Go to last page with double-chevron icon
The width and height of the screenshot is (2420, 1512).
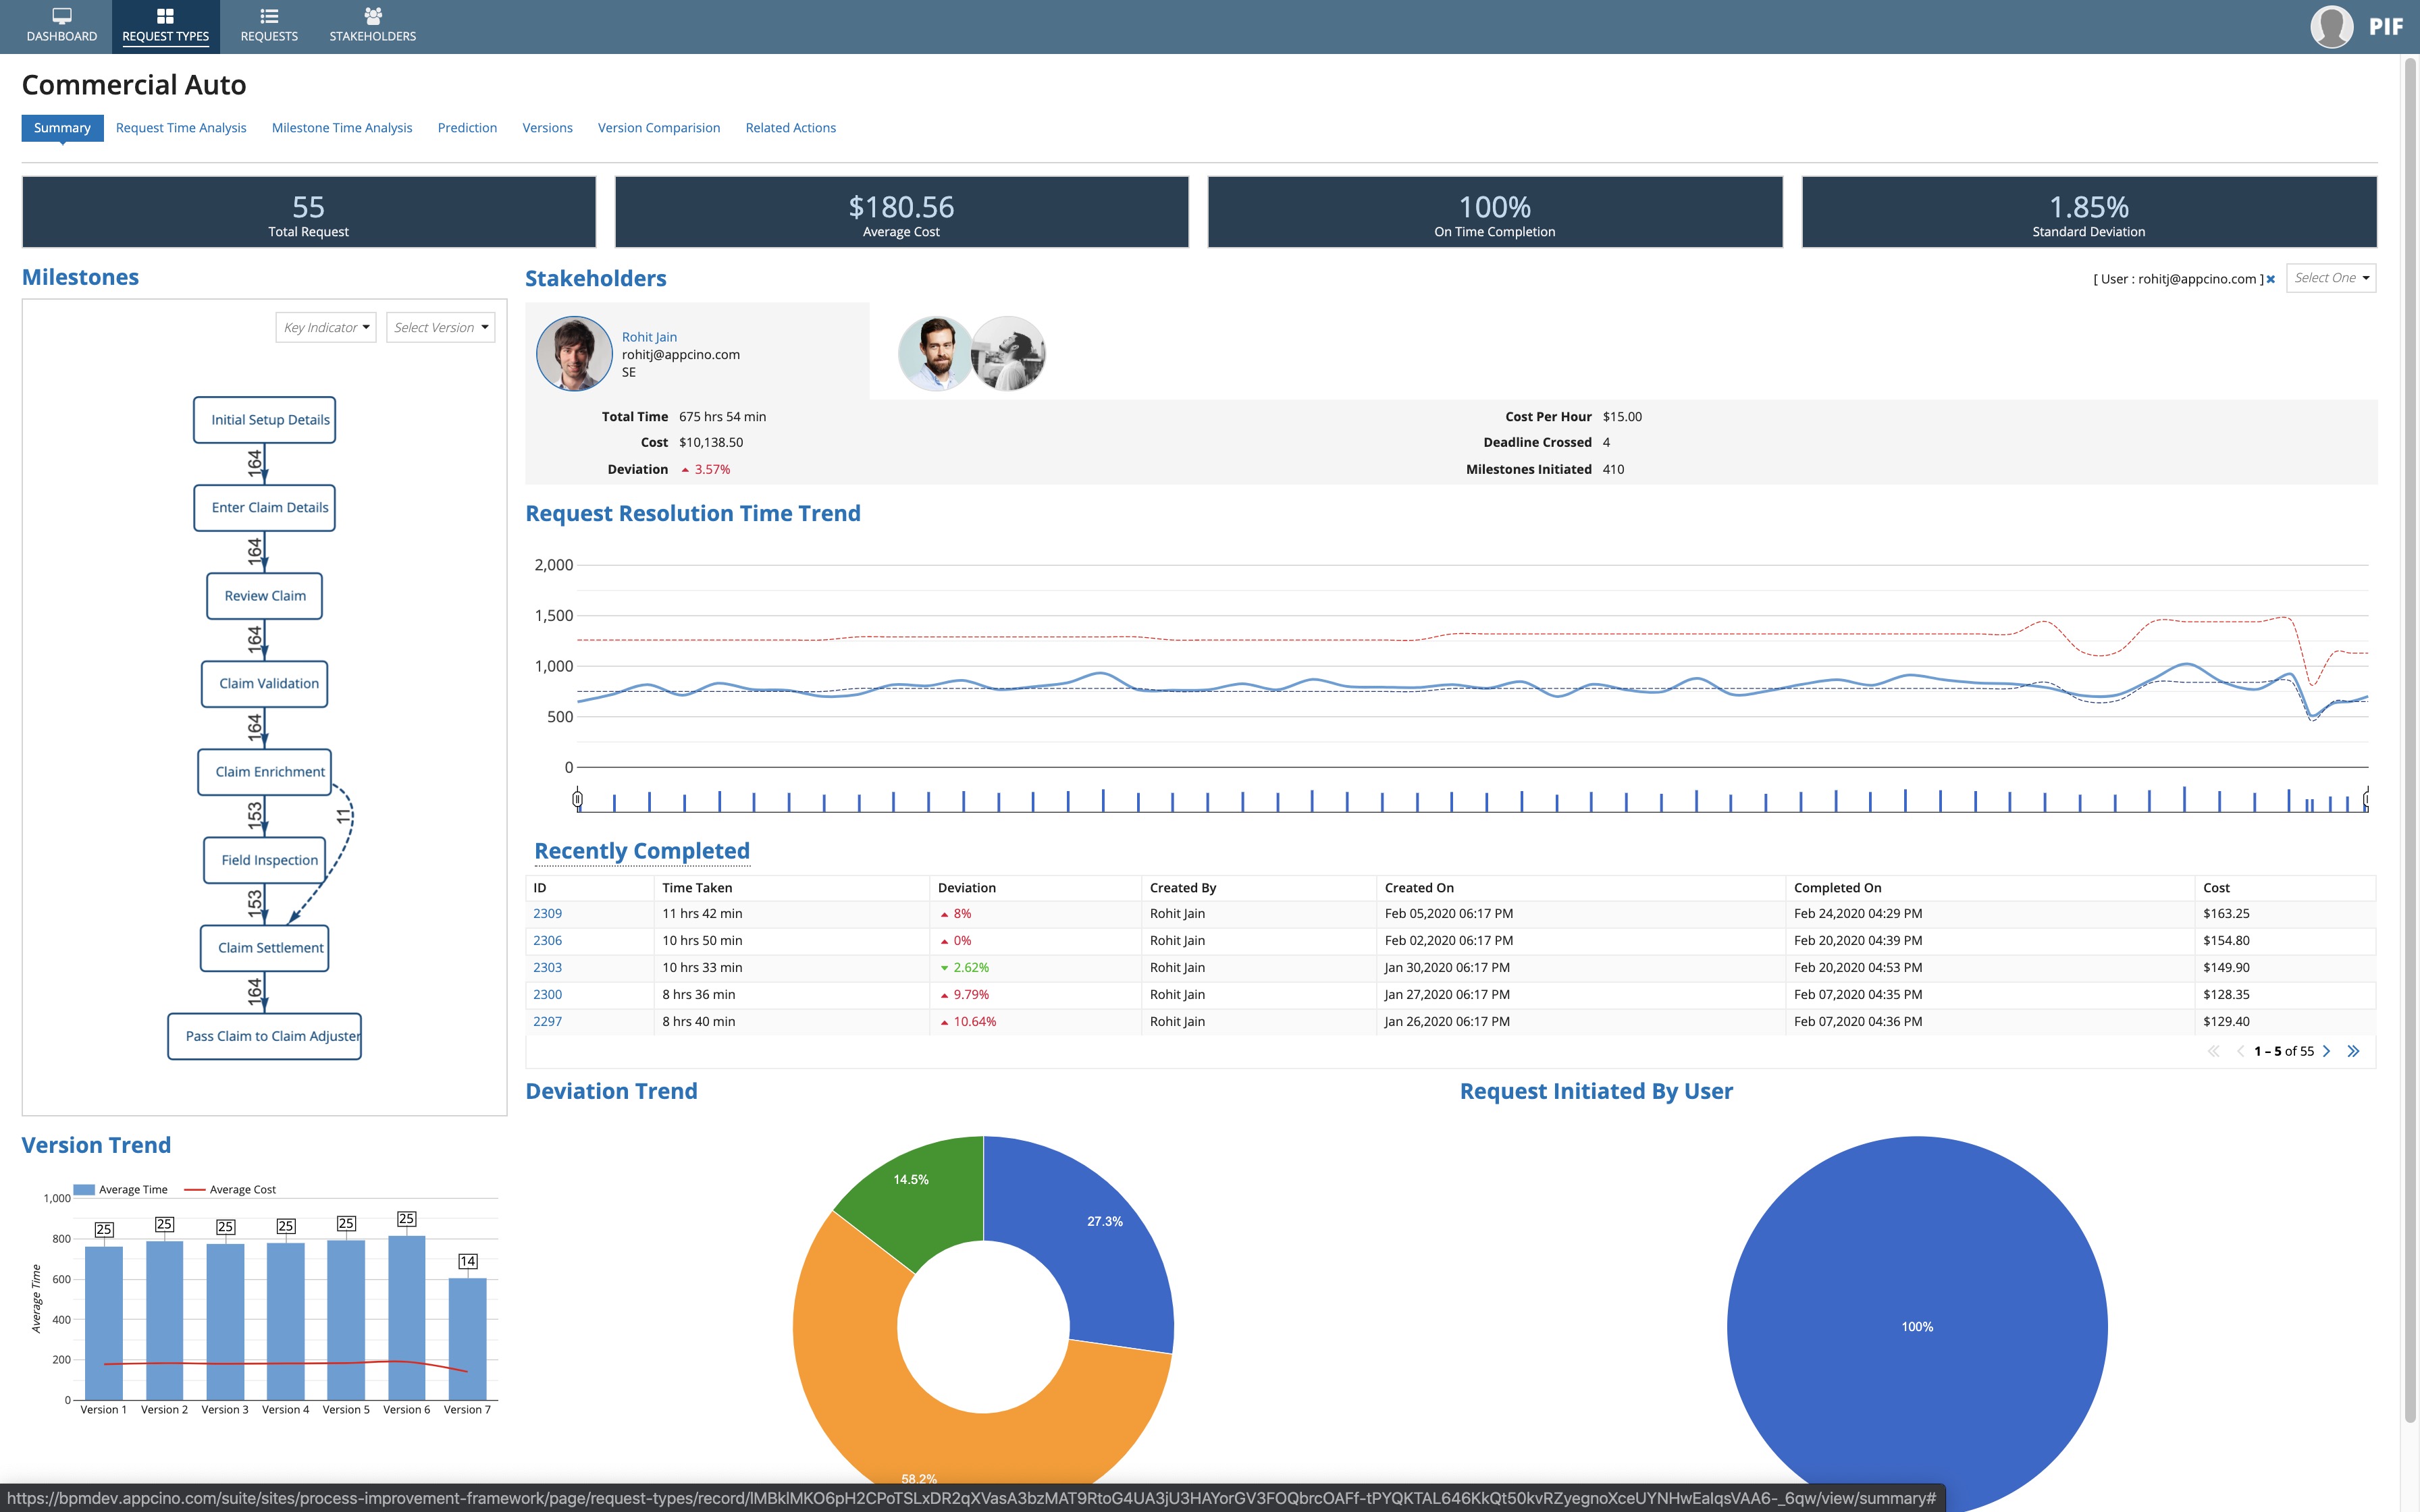(x=2355, y=1051)
